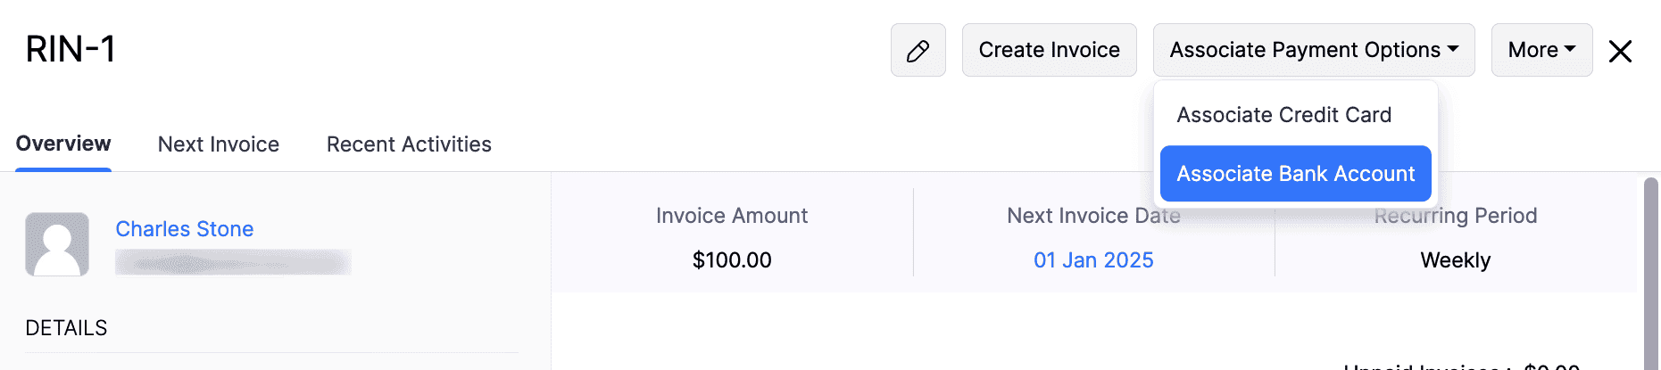Click the Weekly recurring period value
The height and width of the screenshot is (370, 1661).
click(1455, 260)
